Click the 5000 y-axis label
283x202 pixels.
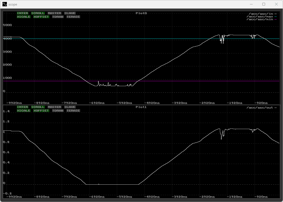pos(7,25)
